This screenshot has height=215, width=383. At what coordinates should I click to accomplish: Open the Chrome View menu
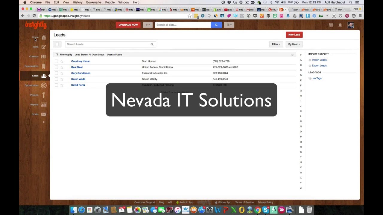66,2
